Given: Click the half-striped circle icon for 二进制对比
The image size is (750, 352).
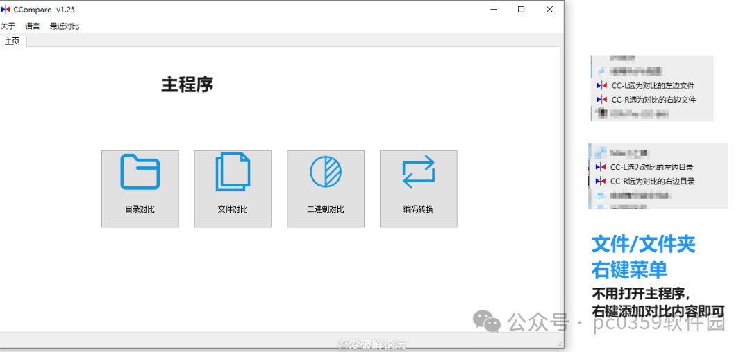Looking at the screenshot, I should [x=325, y=171].
